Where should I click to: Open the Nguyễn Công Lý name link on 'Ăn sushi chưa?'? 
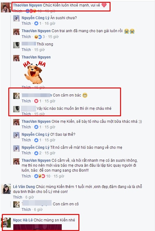click(x=36, y=18)
